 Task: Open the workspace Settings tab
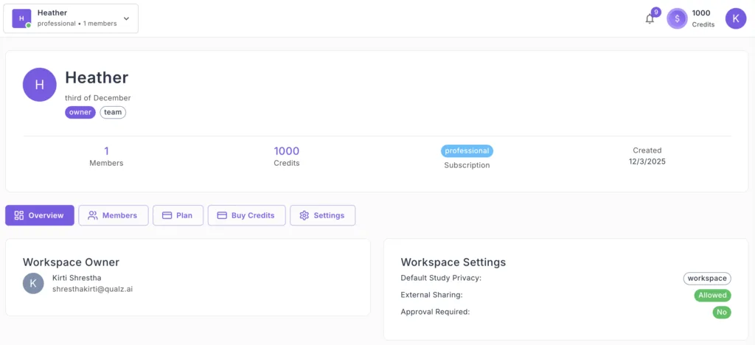(x=322, y=215)
